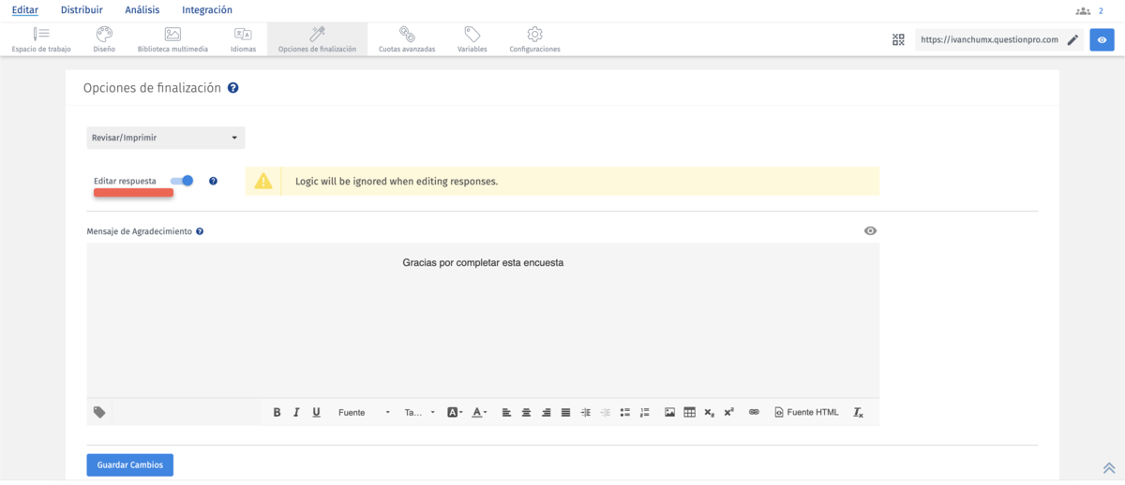
Task: Insert image
Action: tap(669, 412)
